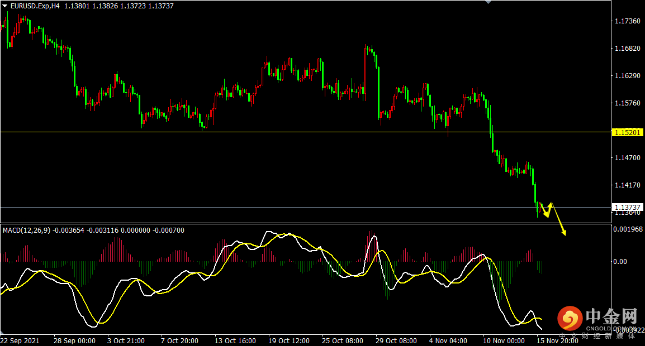Screen dimensions: 645x346
Task: Click the 25 Oct 08:00 time label
Action: [x=342, y=340]
